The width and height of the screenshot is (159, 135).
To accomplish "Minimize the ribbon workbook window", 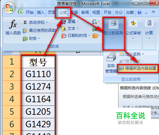I will click(x=146, y=13).
